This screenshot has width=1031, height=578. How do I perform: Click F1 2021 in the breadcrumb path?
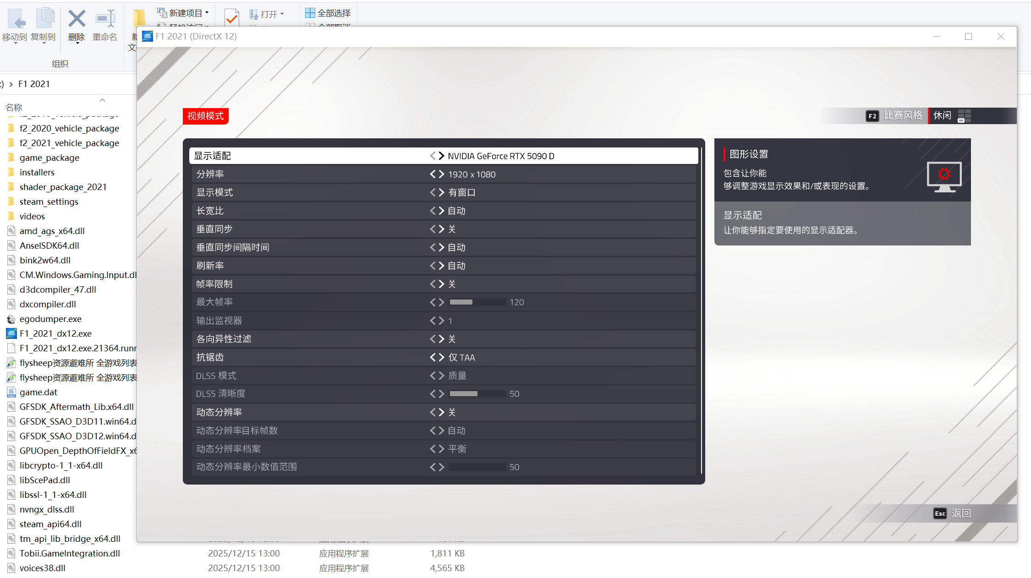click(34, 84)
